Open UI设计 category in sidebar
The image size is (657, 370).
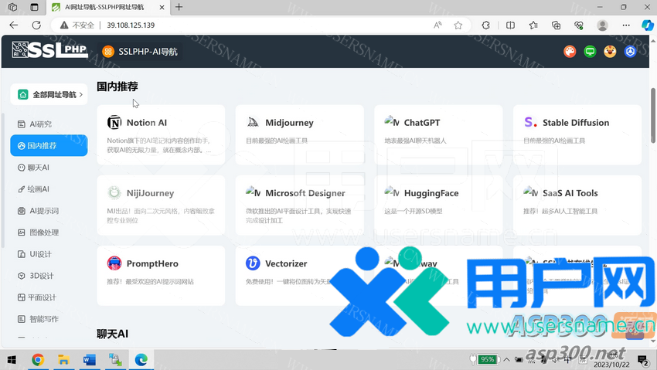coord(34,254)
